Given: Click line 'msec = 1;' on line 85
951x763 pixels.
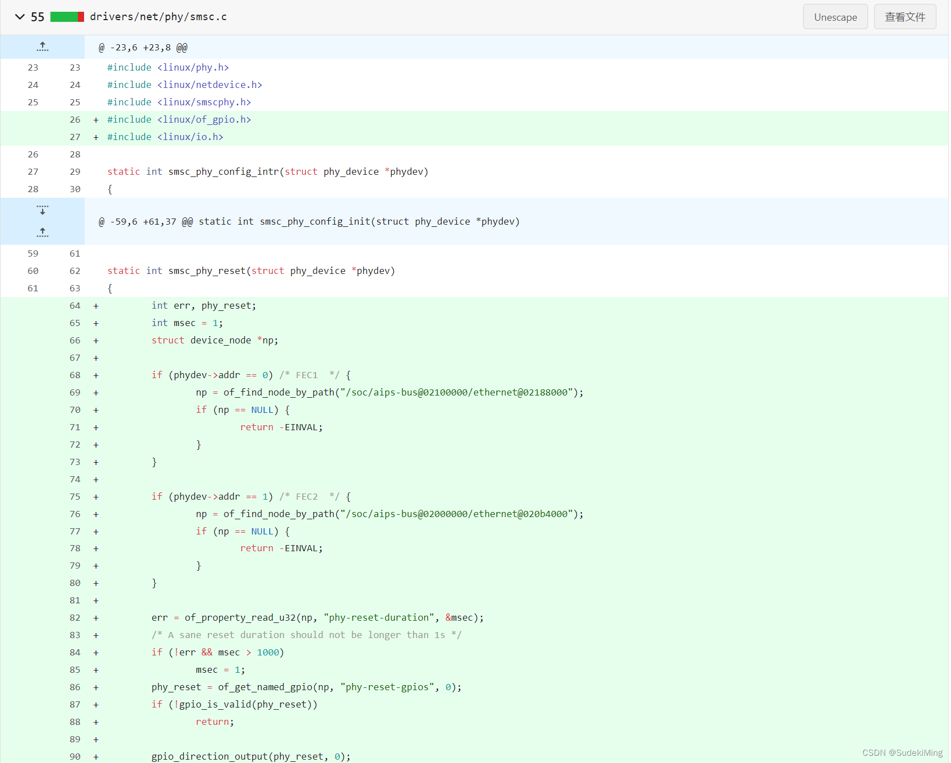Looking at the screenshot, I should [220, 669].
